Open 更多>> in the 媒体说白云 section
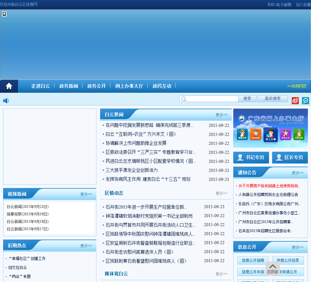311x282 pixels. tap(221, 274)
